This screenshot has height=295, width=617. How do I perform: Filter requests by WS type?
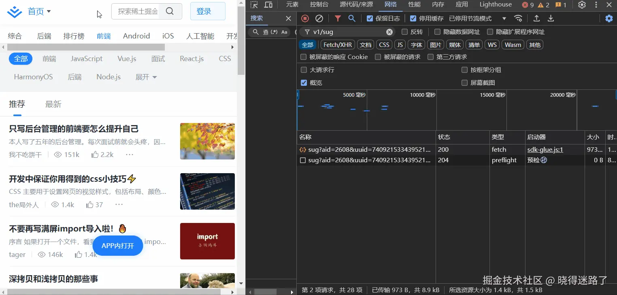492,45
